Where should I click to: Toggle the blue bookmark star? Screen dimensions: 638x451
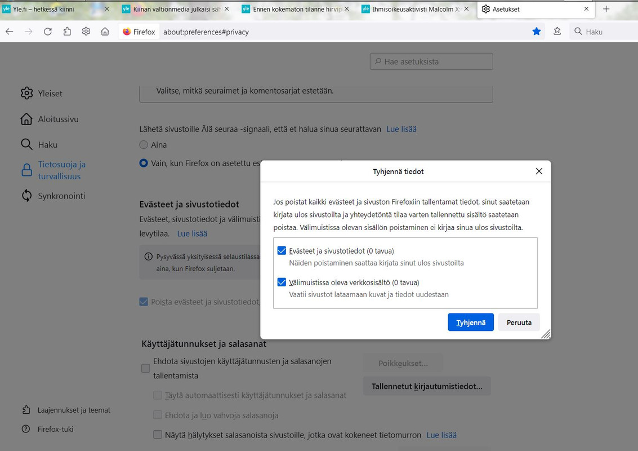click(536, 32)
